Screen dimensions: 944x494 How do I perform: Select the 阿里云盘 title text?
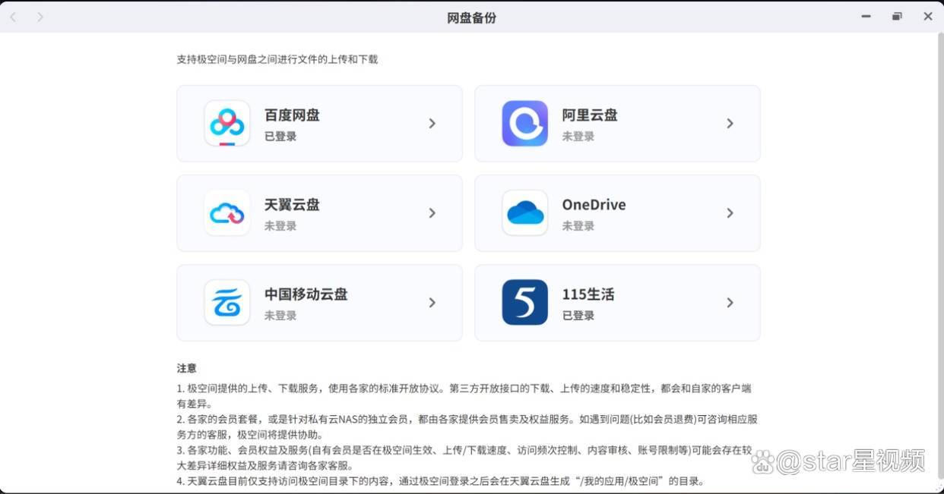coord(590,115)
